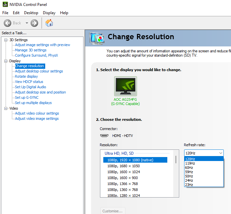Image resolution: width=231 pixels, height=214 pixels.
Task: Choose 119Hz refresh rate option
Action: click(204, 163)
